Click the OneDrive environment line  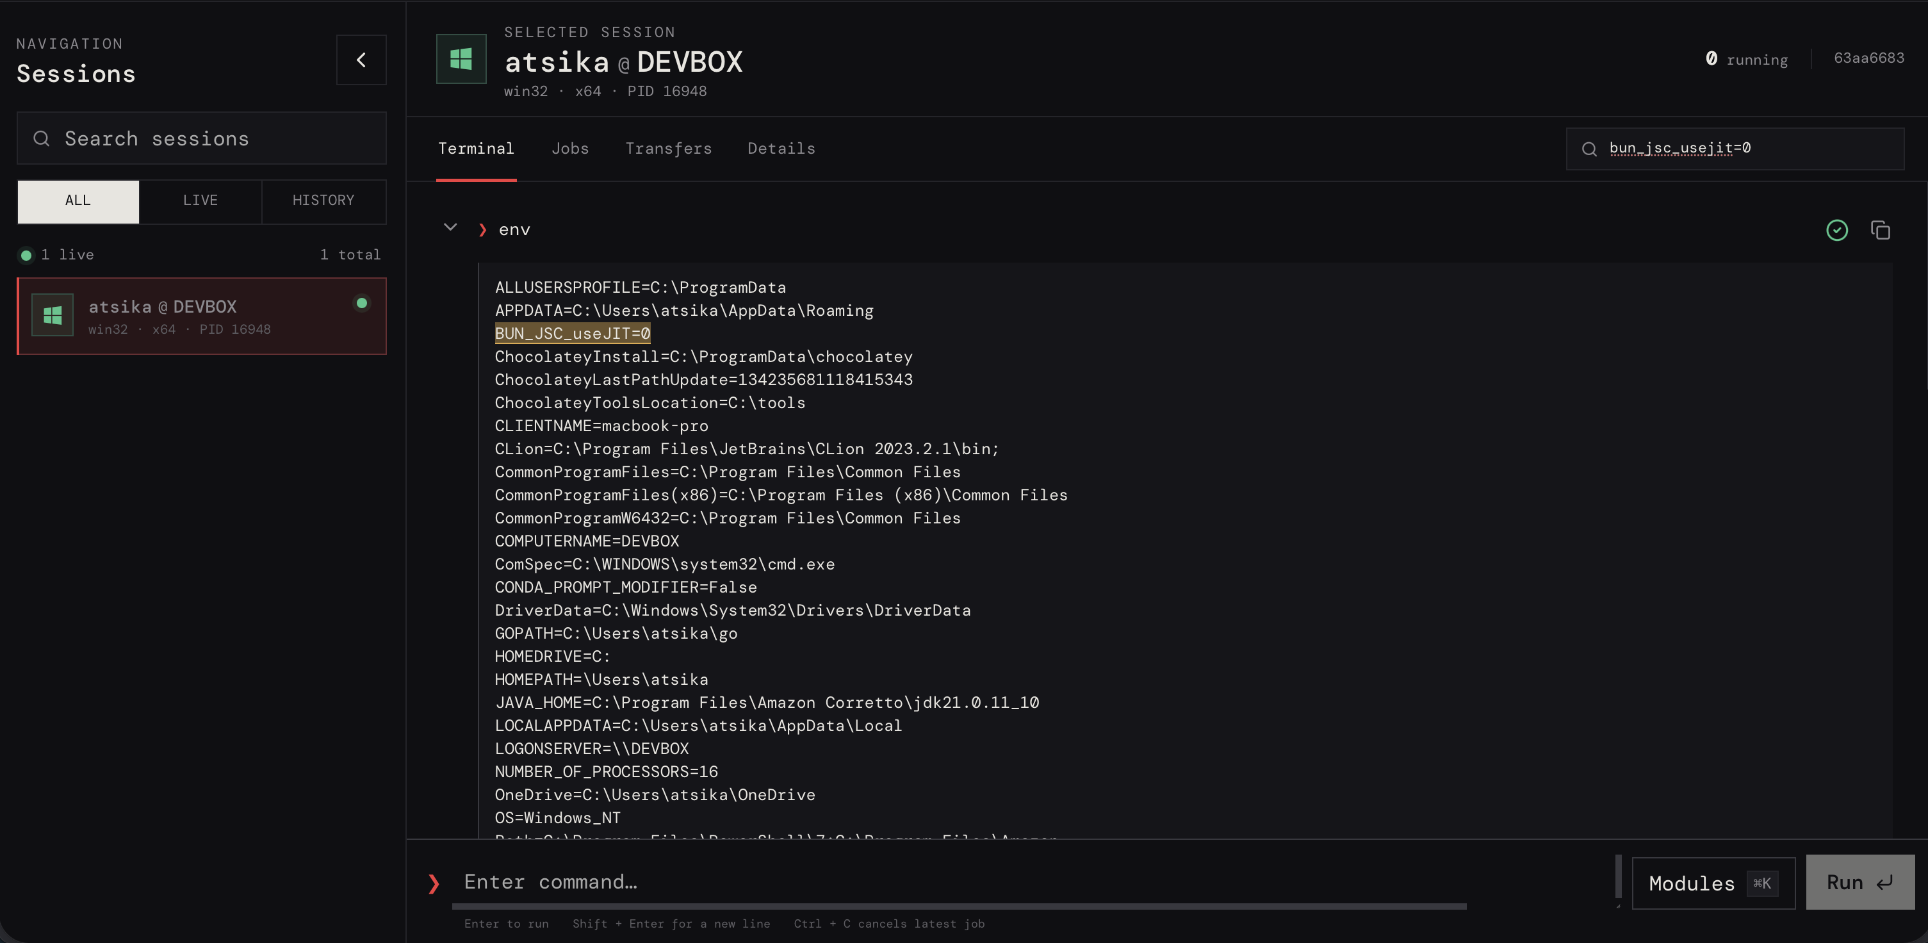[655, 795]
